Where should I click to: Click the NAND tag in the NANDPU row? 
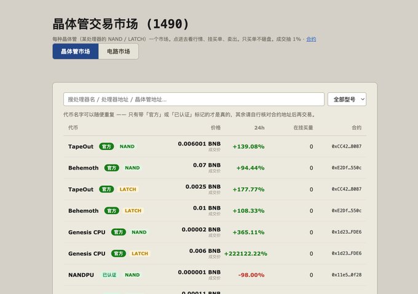tap(132, 275)
